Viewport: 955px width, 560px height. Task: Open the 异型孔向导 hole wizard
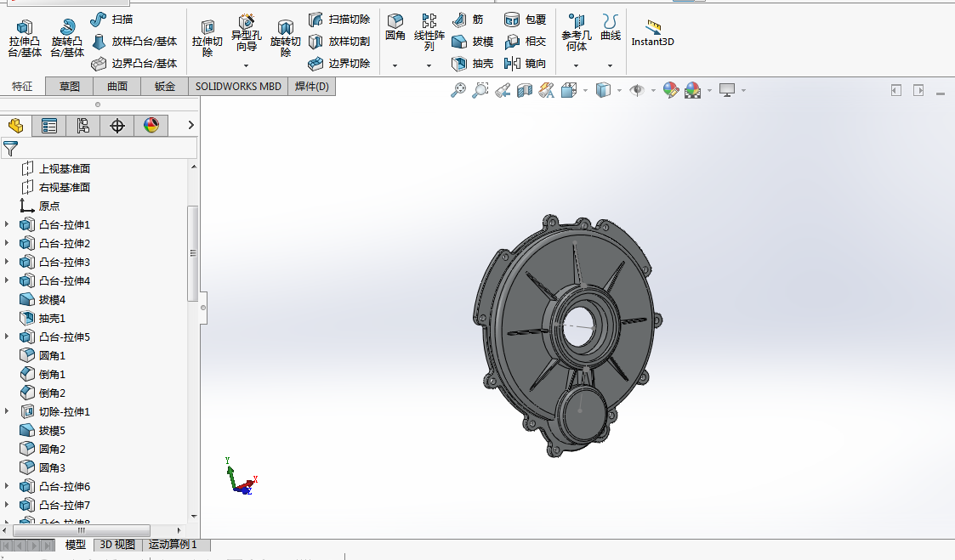pos(246,35)
